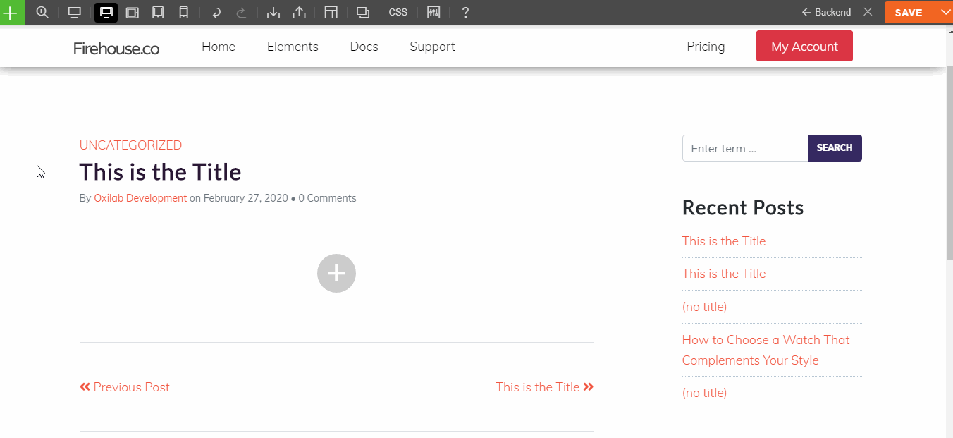953x438 pixels.
Task: Open the Home menu item
Action: tap(219, 47)
